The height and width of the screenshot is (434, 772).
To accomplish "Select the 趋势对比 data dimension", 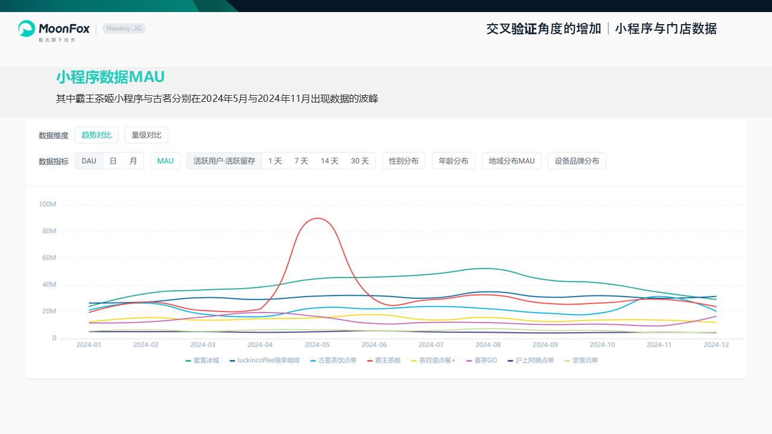I will pyautogui.click(x=96, y=135).
